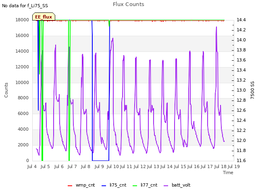Viewport: 258px width, 193px height.
Task: Click the Flux Counts chart title
Action: 129,4
